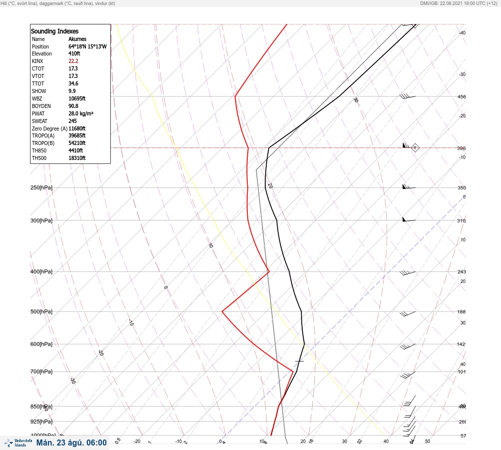The image size is (501, 450).
Task: Click the PWAT value 28.0 kg/m²
Action: (81, 113)
